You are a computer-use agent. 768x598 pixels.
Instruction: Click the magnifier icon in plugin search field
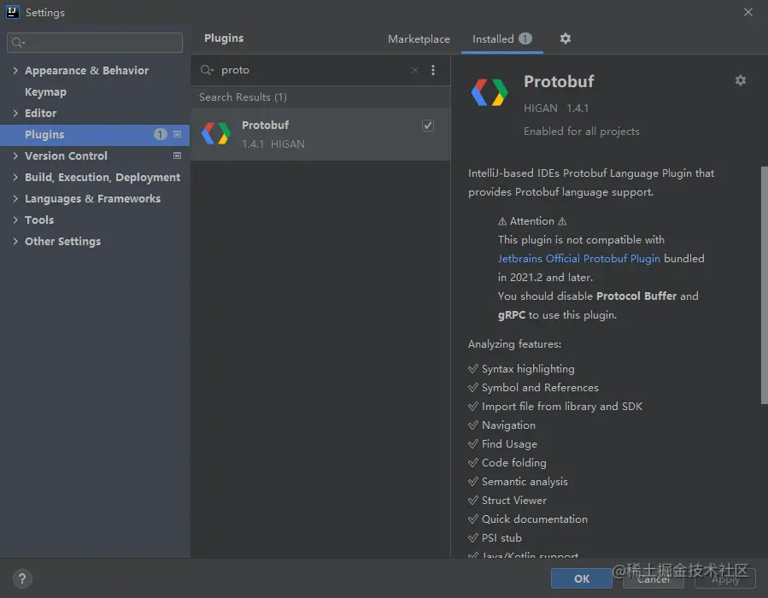(x=207, y=70)
